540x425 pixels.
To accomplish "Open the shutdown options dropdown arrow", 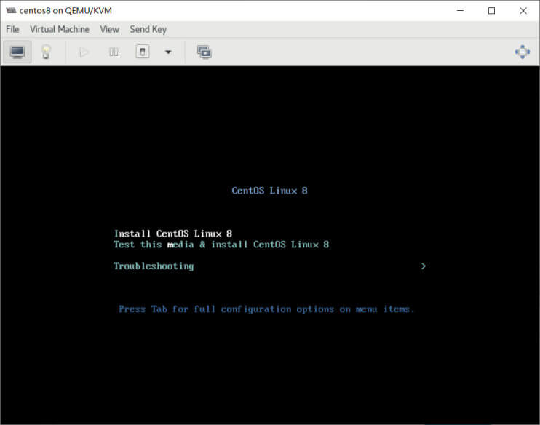I will click(x=168, y=52).
